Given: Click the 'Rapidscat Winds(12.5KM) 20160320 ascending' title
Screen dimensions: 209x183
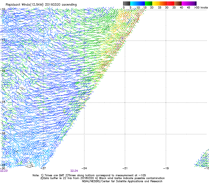Looking at the screenshot, I should tap(41, 5).
